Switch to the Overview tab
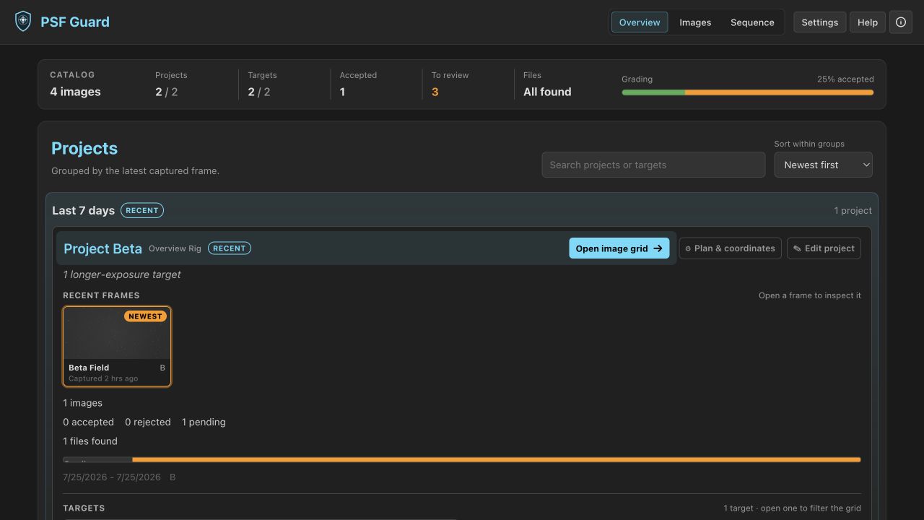This screenshot has width=924, height=520. (x=640, y=22)
